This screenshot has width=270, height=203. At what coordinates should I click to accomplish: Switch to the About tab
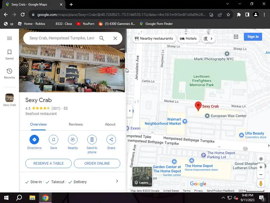click(110, 124)
